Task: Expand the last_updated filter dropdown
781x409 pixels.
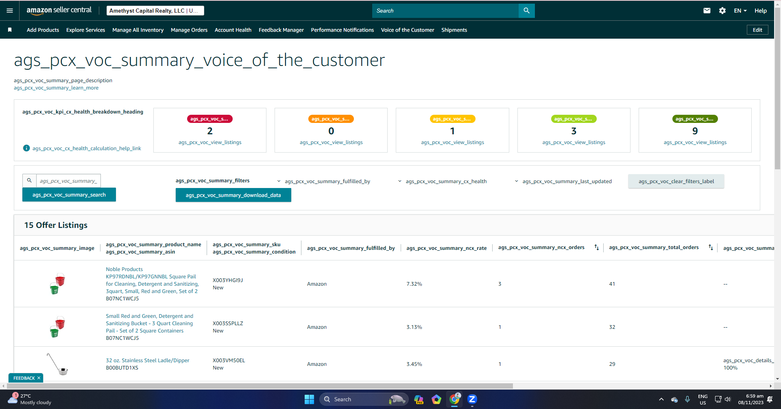Action: 563,181
